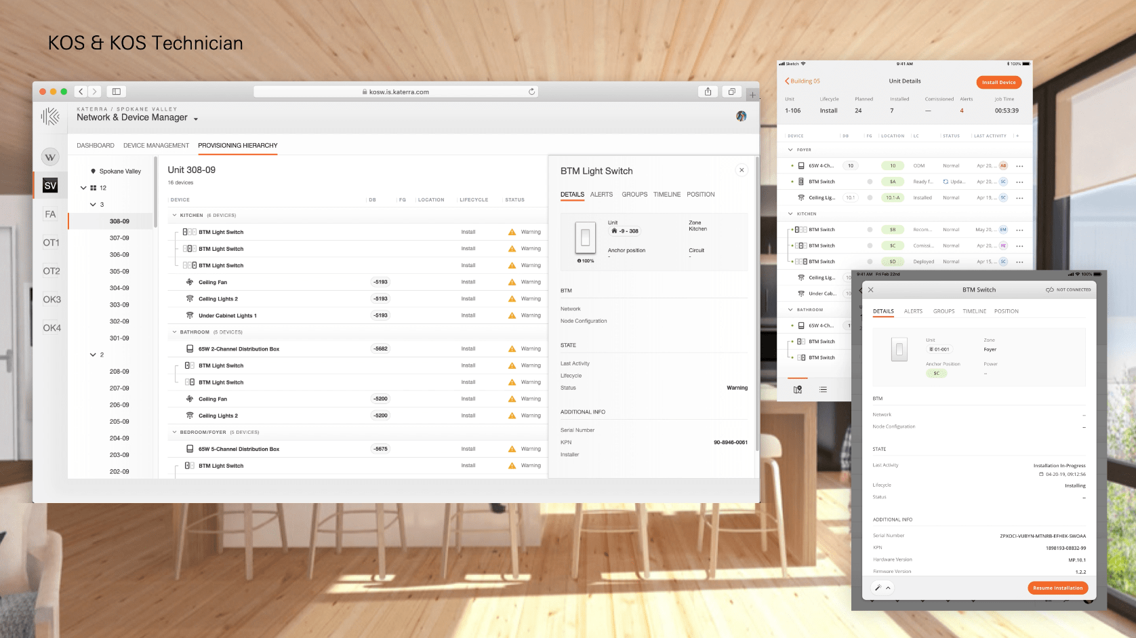Switch to list view in tablet Unit Details
The image size is (1136, 638).
[823, 390]
